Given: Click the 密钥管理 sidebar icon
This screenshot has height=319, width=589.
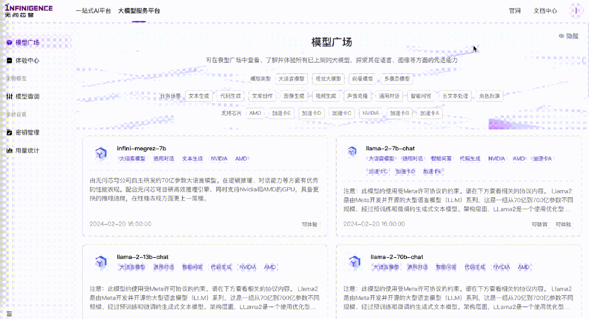Looking at the screenshot, I should tap(9, 133).
